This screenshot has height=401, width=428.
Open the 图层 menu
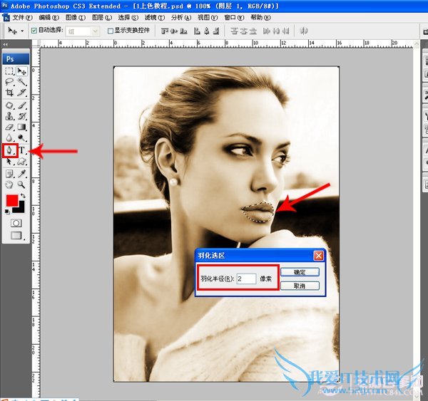[102, 16]
